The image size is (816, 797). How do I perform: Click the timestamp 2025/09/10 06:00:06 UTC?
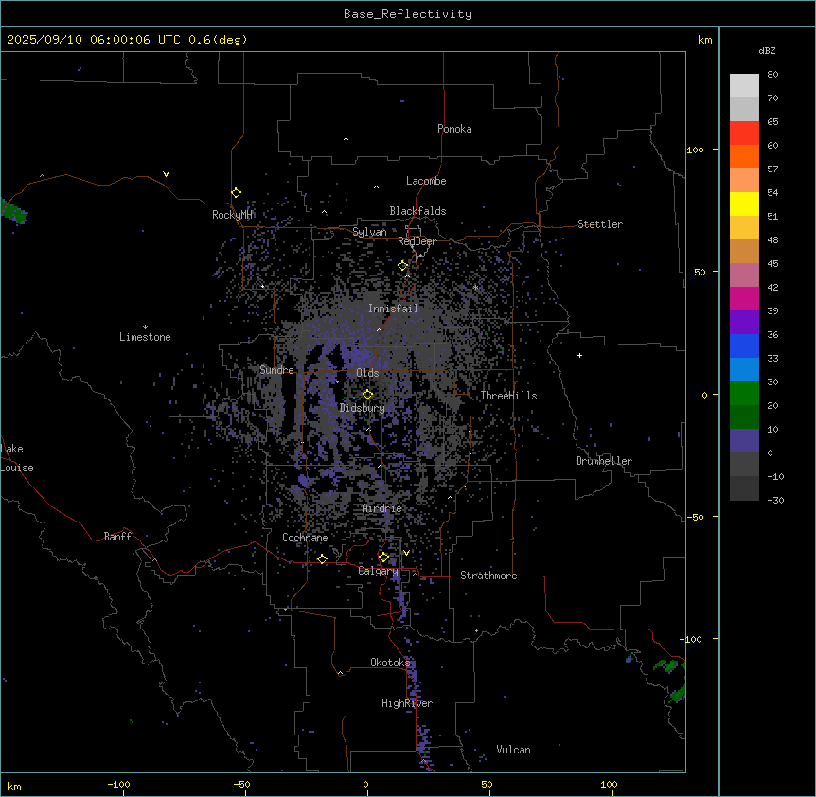pyautogui.click(x=94, y=40)
